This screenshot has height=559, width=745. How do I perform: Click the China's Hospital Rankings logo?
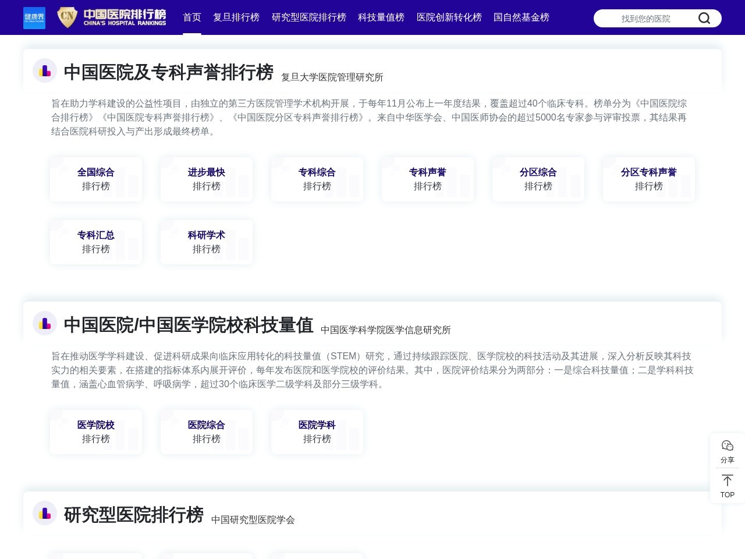(112, 17)
